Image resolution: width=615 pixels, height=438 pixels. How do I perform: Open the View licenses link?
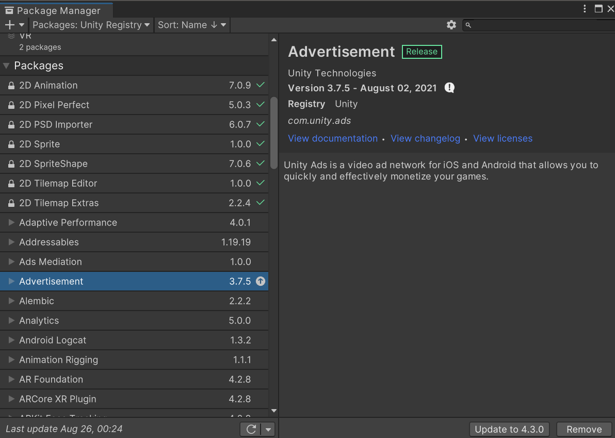[x=503, y=138]
